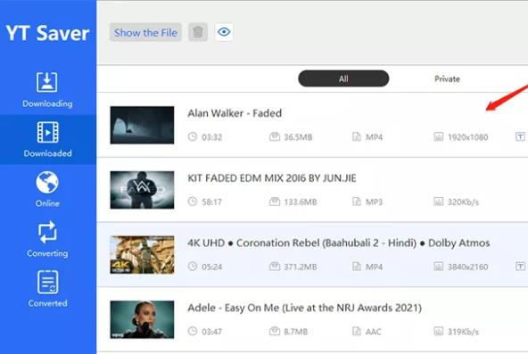Click the YT Saver logo

(47, 33)
